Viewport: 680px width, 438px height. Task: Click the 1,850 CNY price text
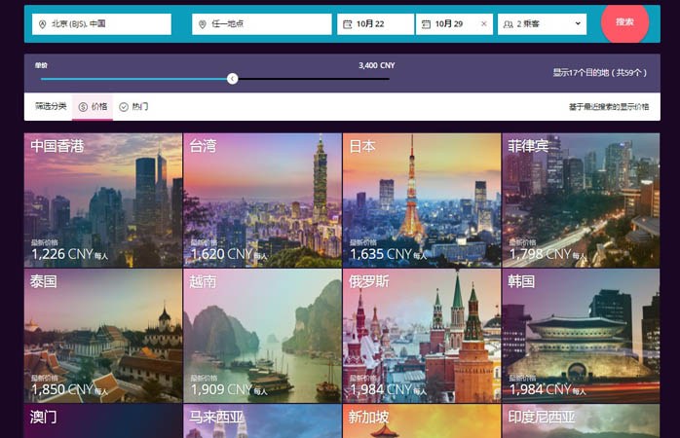(62, 389)
